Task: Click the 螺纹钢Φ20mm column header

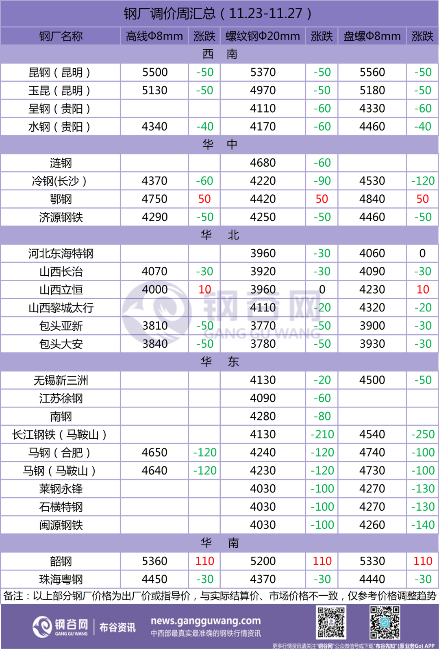Action: (x=263, y=36)
